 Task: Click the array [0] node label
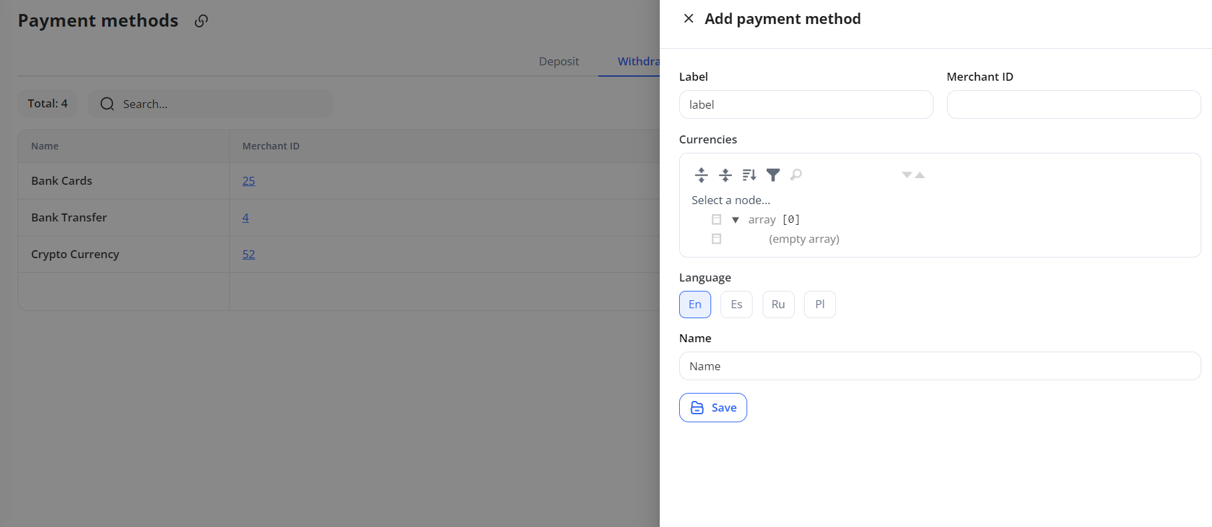[x=774, y=219]
